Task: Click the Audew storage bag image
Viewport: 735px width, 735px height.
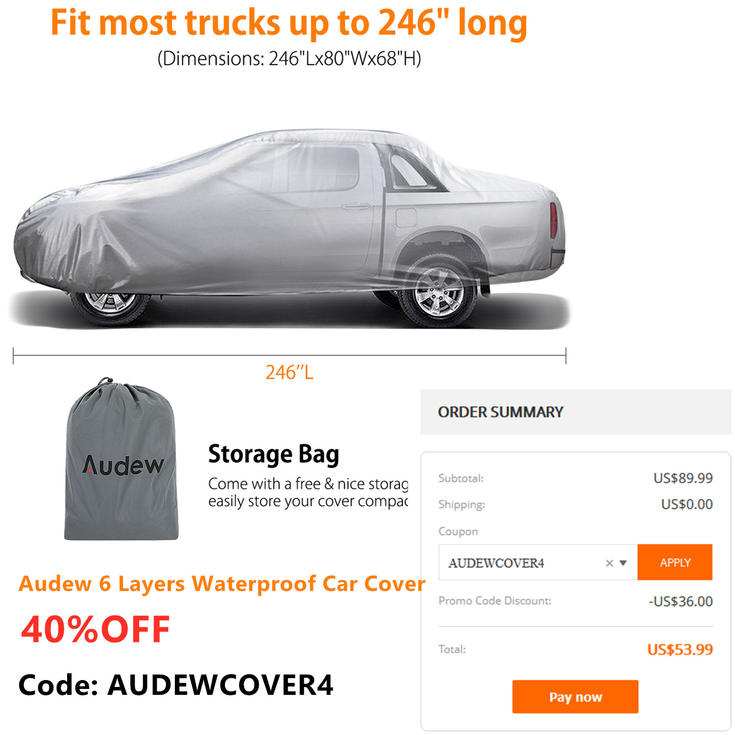Action: pyautogui.click(x=122, y=459)
